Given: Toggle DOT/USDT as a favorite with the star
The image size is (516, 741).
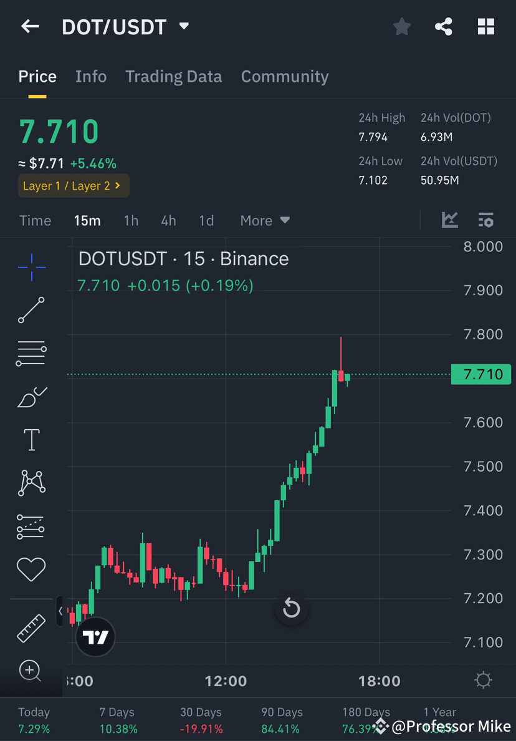Looking at the screenshot, I should 401,26.
